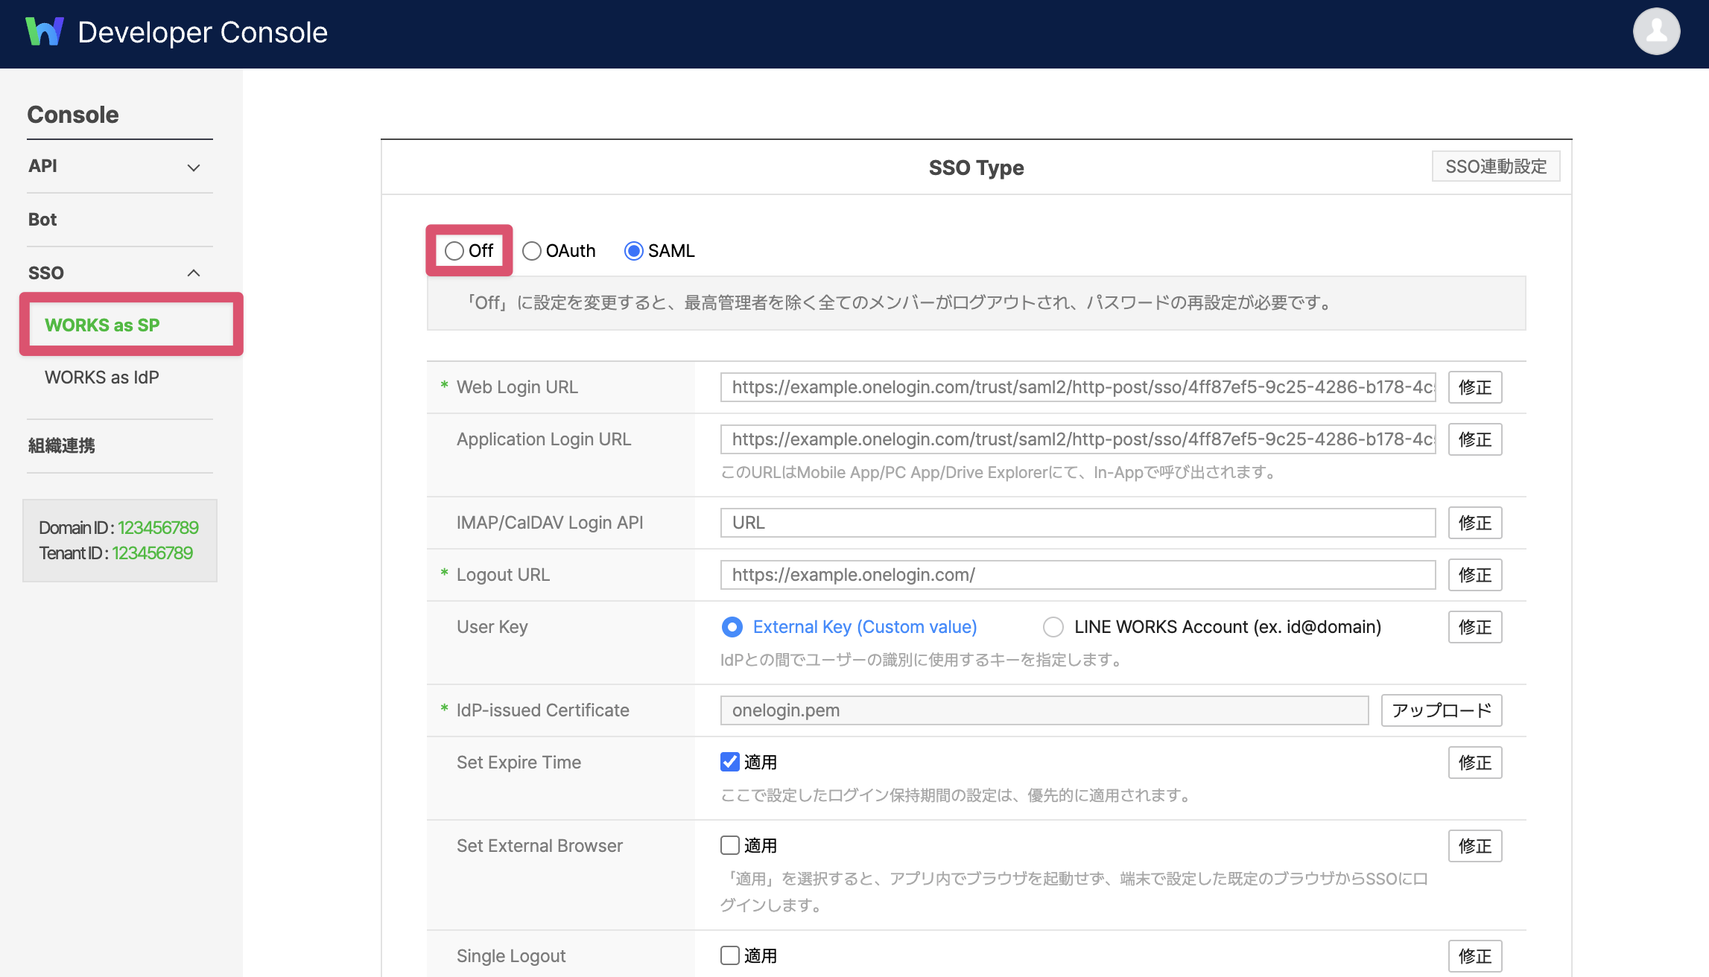This screenshot has height=977, width=1709.
Task: Focus the Web Login URL field
Action: (x=1078, y=387)
